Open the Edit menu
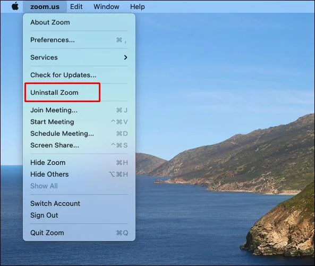315x266 pixels. (x=76, y=6)
